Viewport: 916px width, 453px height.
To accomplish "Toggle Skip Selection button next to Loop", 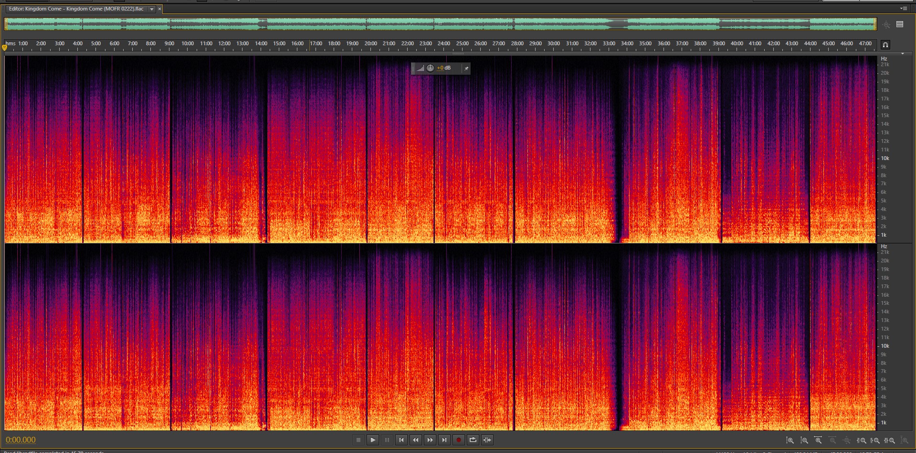I will (487, 440).
